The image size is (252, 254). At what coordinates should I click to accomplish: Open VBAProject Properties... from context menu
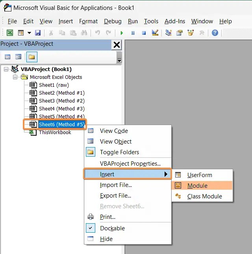(128, 164)
